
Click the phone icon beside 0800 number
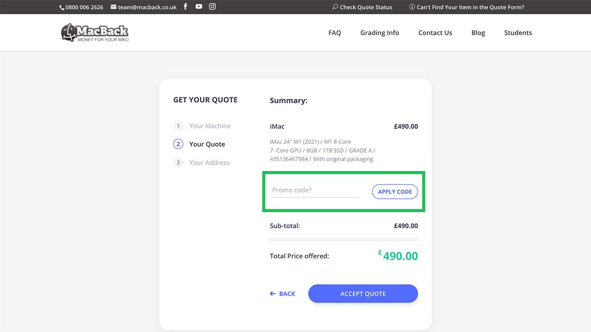(x=62, y=7)
